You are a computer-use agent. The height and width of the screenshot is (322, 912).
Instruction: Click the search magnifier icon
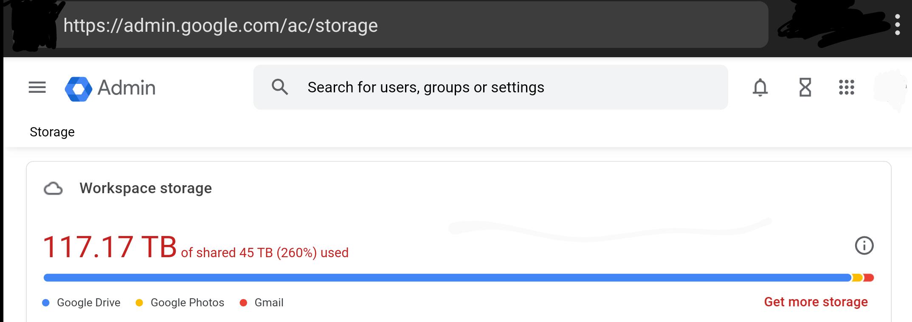click(280, 87)
